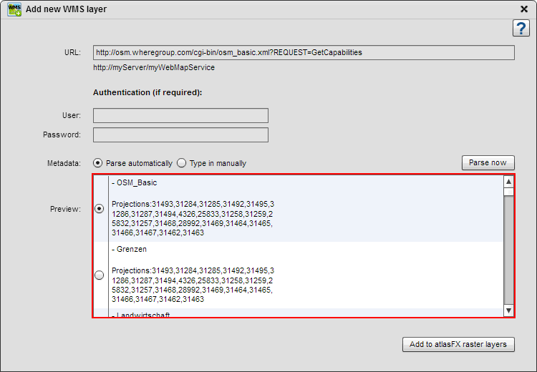
Task: Open help via question mark icon
Action: tap(521, 28)
